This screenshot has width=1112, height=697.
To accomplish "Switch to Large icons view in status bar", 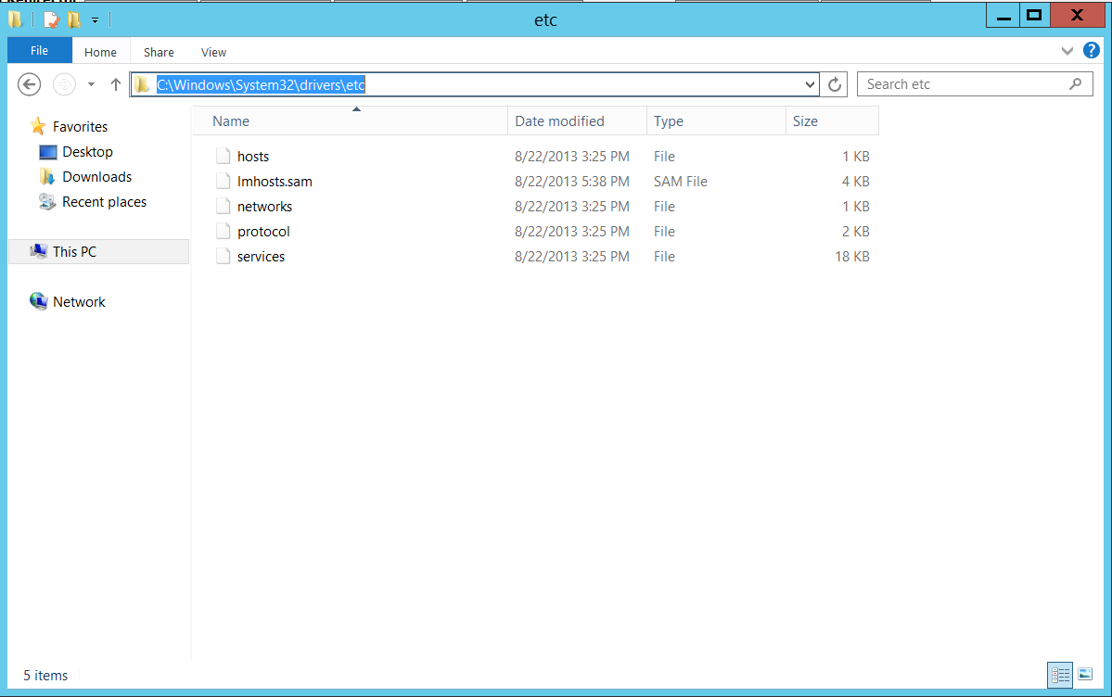I will pyautogui.click(x=1085, y=675).
